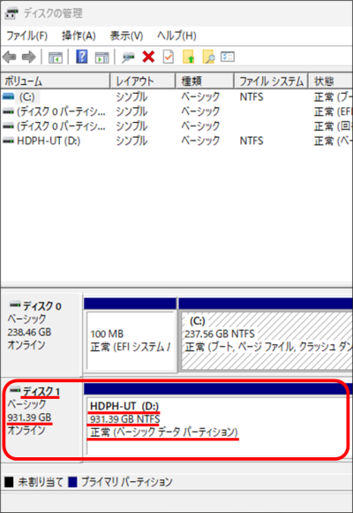Toggle the action pane toolbar icon
Image resolution: width=353 pixels, height=513 pixels.
click(101, 57)
